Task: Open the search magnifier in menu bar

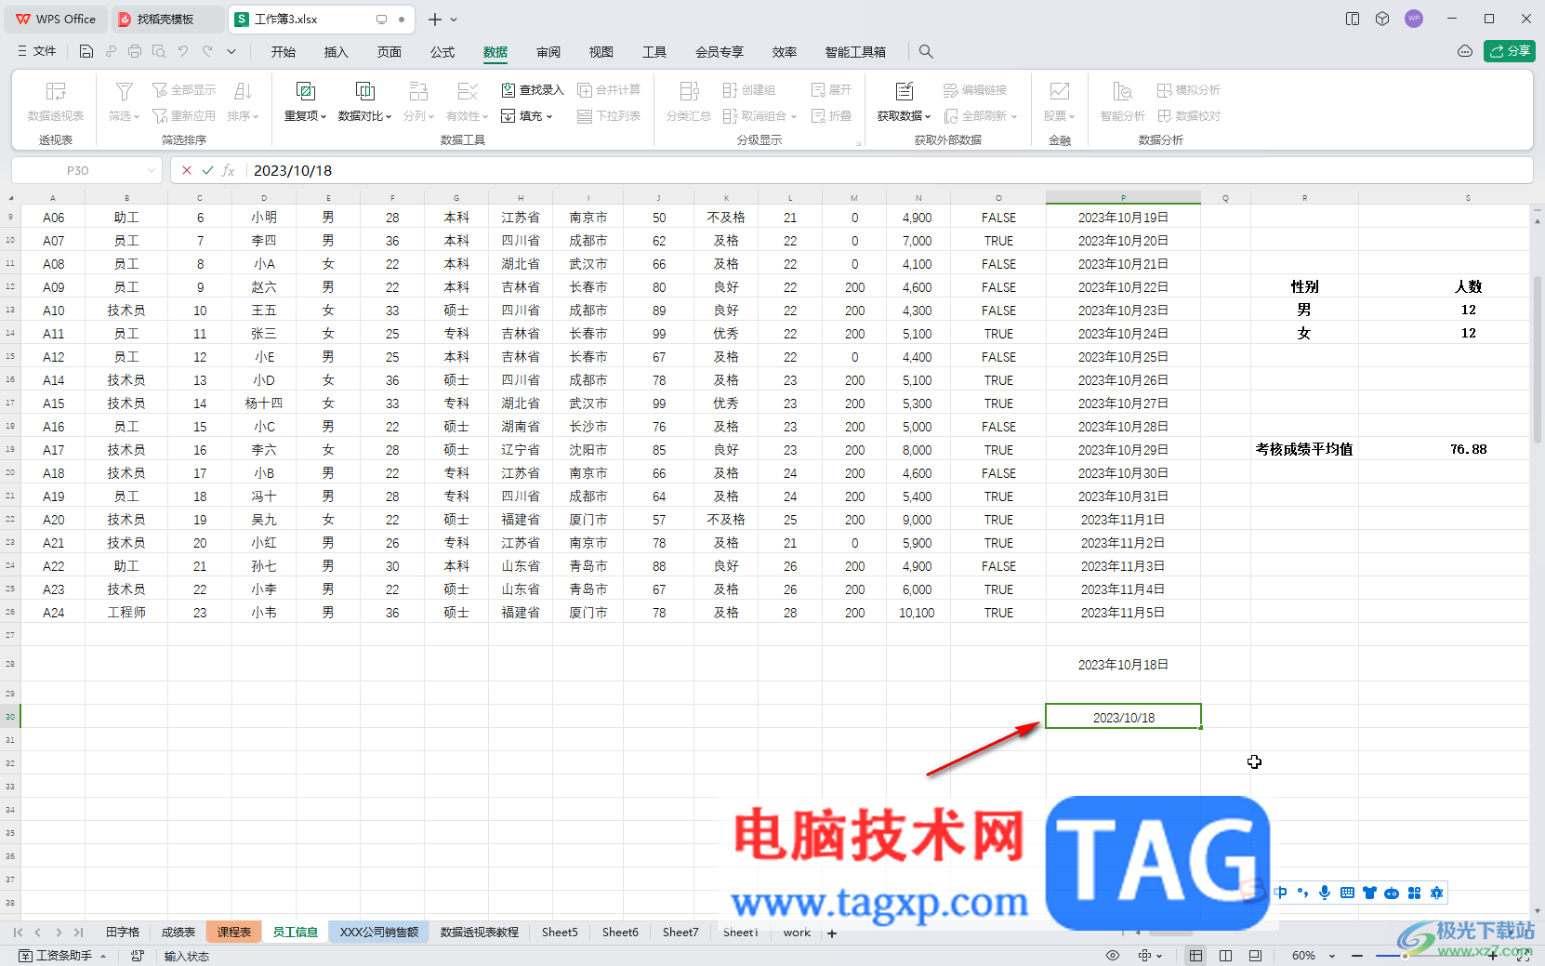Action: click(x=926, y=52)
